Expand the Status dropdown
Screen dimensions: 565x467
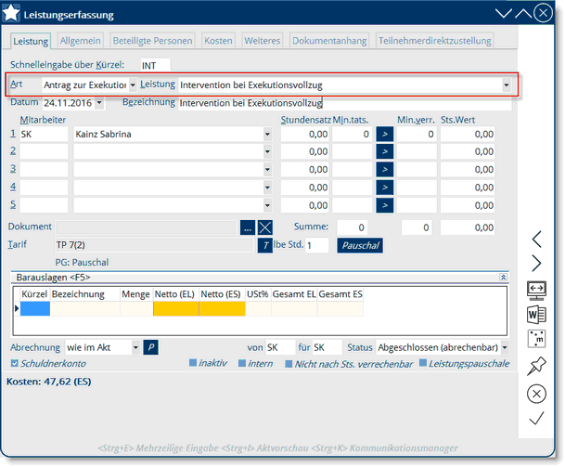(505, 346)
